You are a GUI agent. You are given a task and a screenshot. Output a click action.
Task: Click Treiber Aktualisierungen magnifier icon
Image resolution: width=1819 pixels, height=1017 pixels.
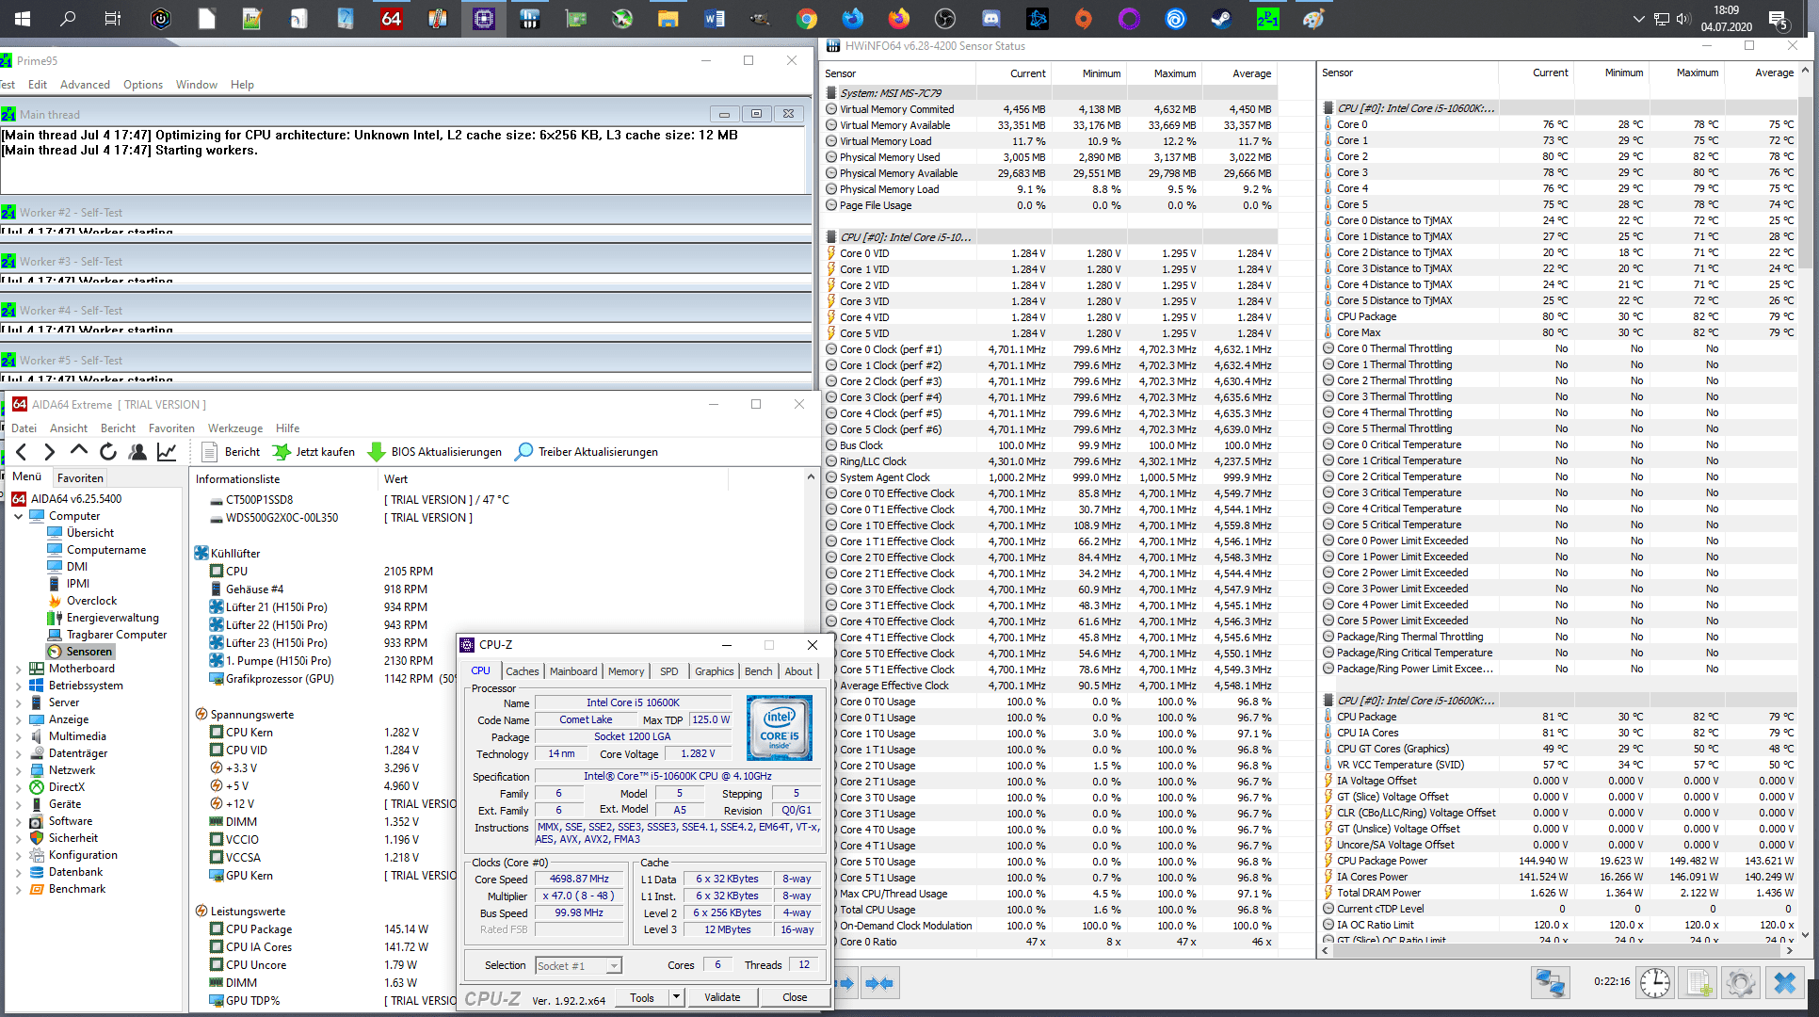(523, 452)
